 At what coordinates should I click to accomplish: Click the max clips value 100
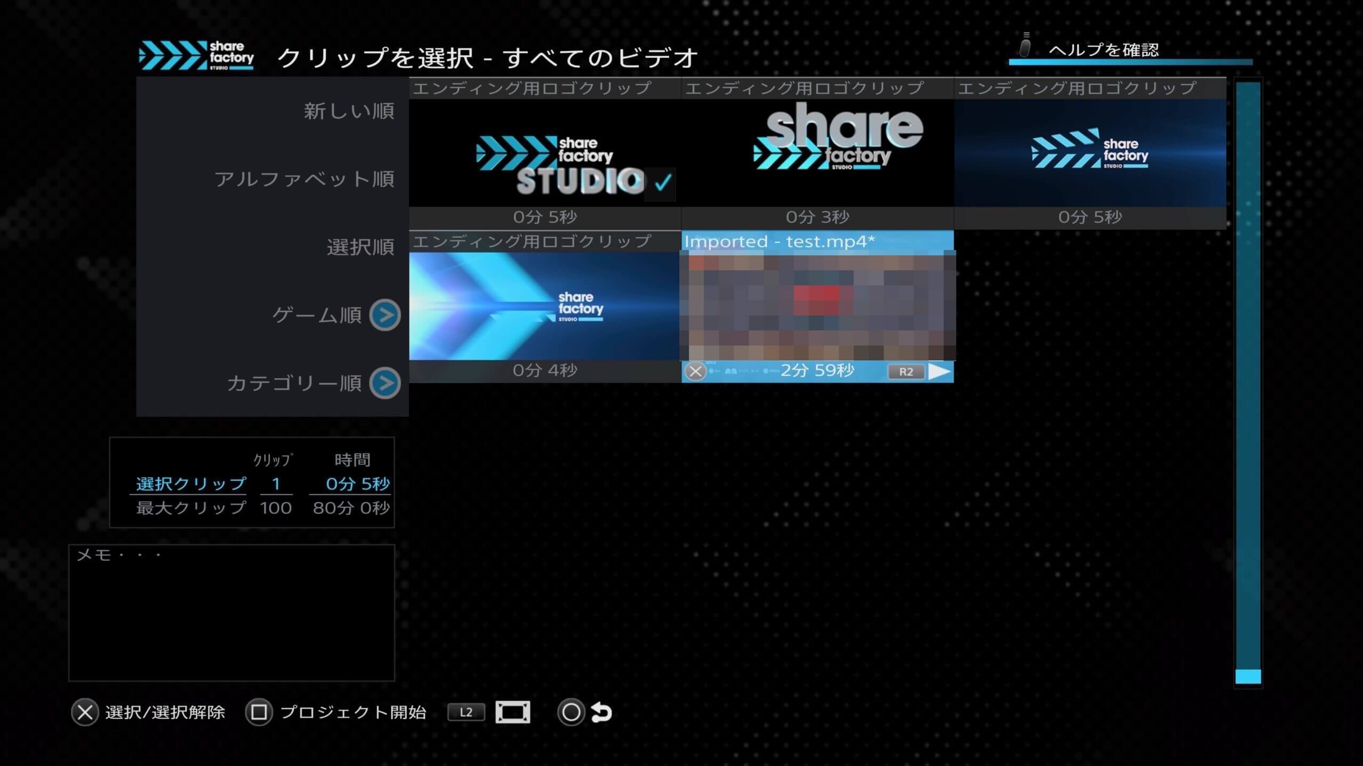(276, 508)
